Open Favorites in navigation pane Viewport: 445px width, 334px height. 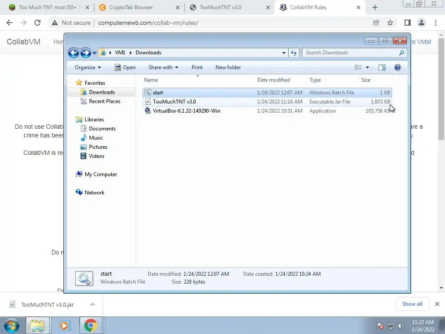coord(95,83)
